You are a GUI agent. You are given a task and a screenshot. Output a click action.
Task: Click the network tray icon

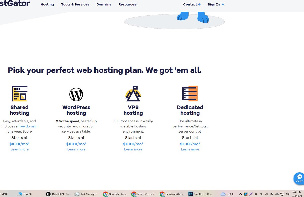coord(282,194)
